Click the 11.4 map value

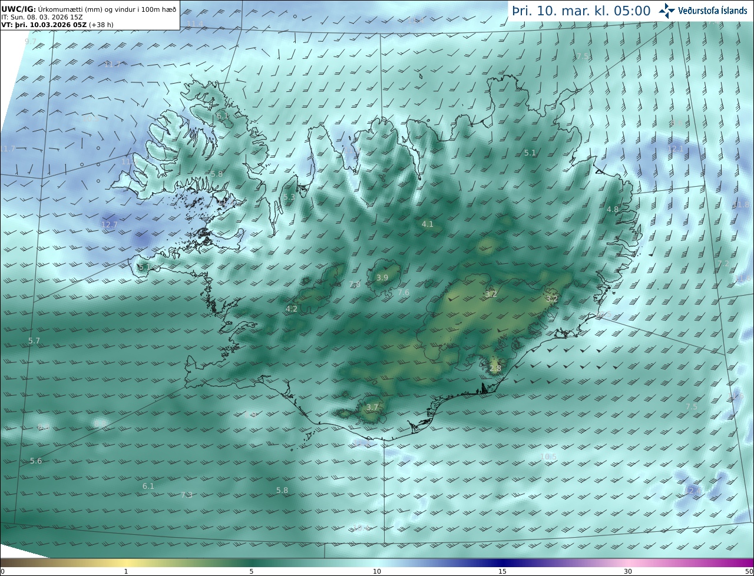tap(194, 24)
